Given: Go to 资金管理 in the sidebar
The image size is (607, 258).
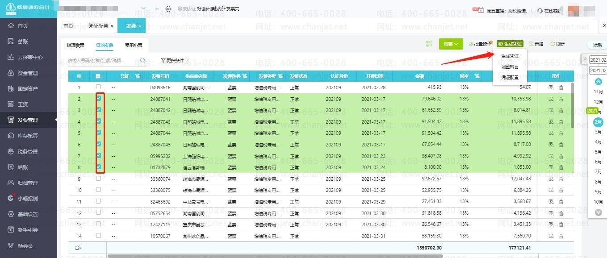Looking at the screenshot, I should click(x=29, y=73).
